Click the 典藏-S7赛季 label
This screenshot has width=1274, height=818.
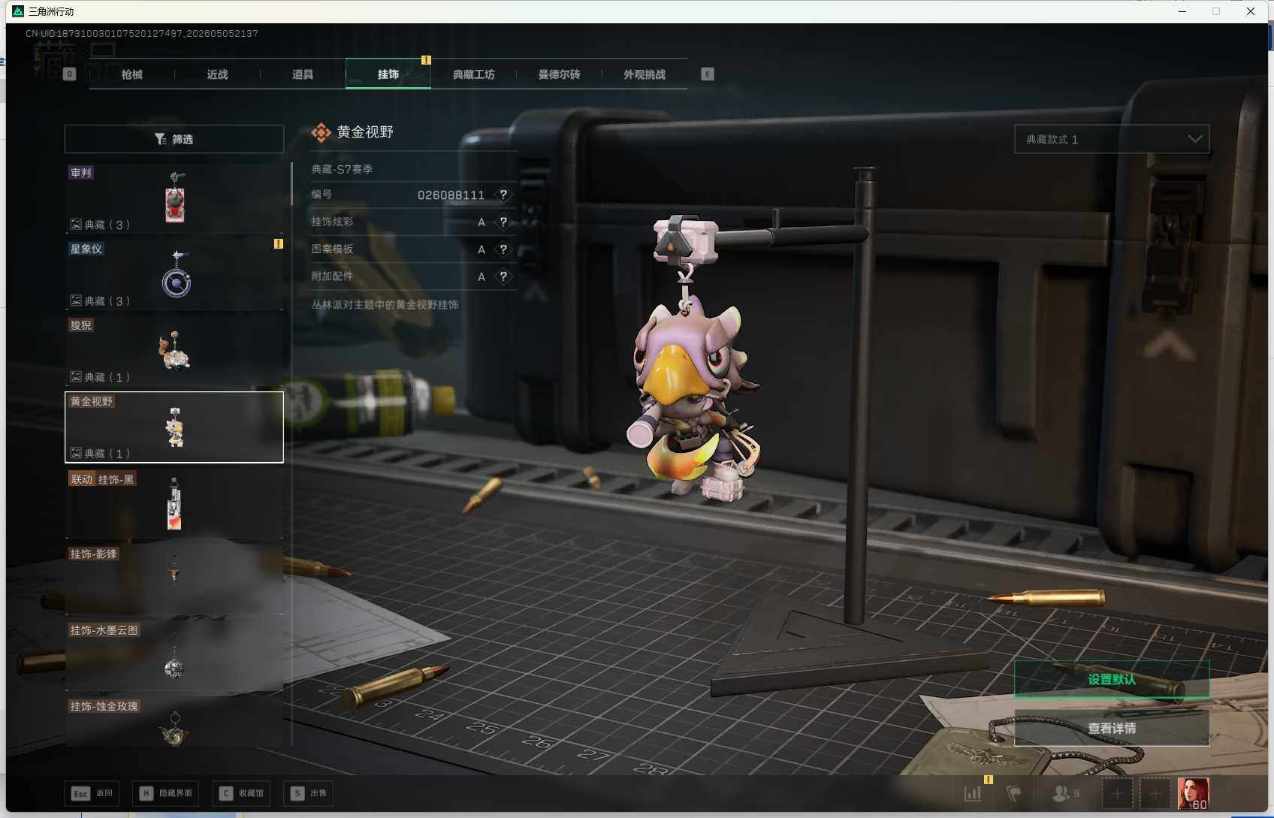[x=342, y=169]
